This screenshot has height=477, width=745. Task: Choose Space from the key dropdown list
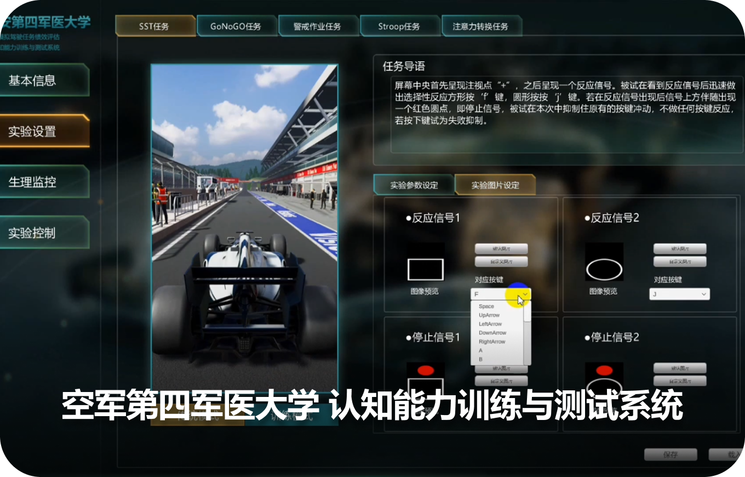tap(486, 306)
